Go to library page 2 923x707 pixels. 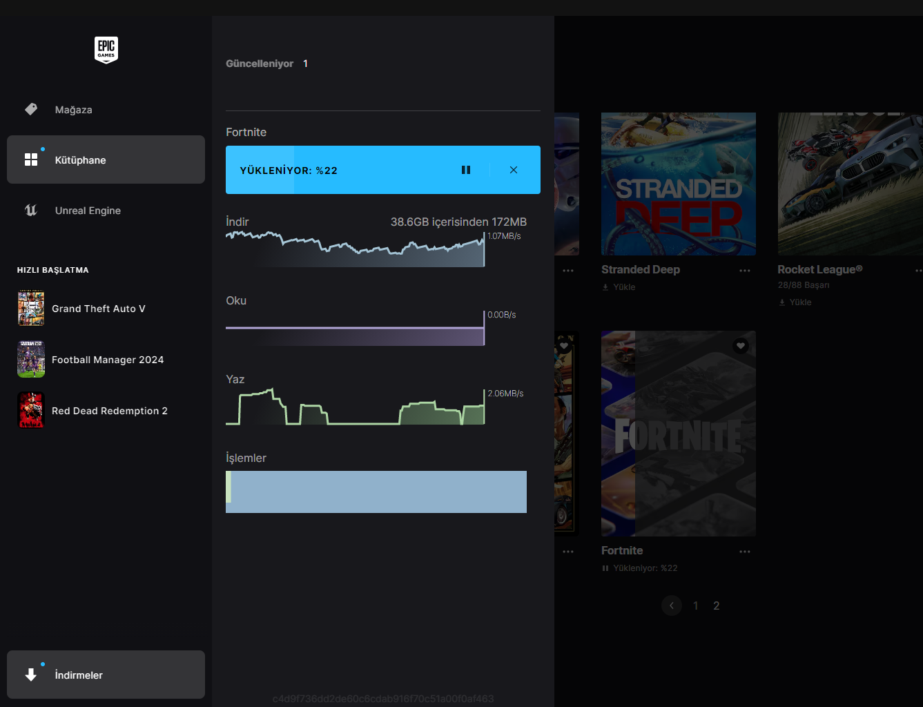point(717,606)
